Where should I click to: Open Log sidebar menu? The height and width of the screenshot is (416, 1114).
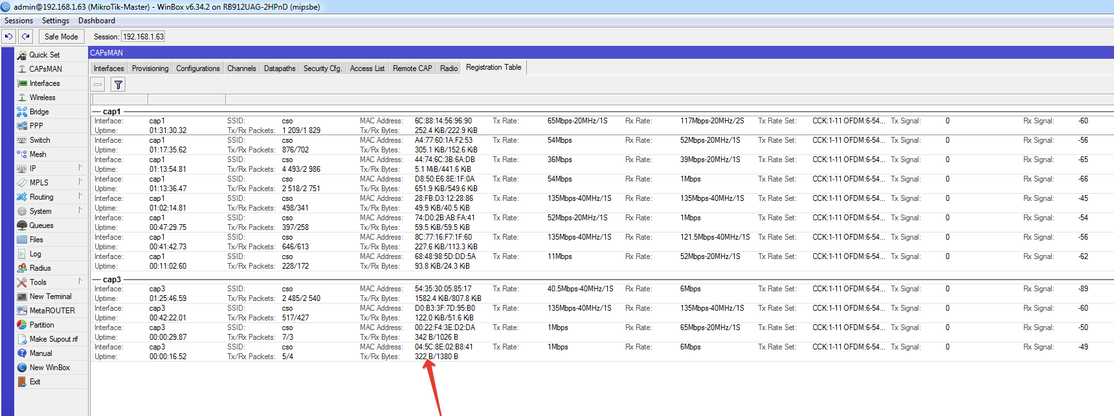(35, 254)
